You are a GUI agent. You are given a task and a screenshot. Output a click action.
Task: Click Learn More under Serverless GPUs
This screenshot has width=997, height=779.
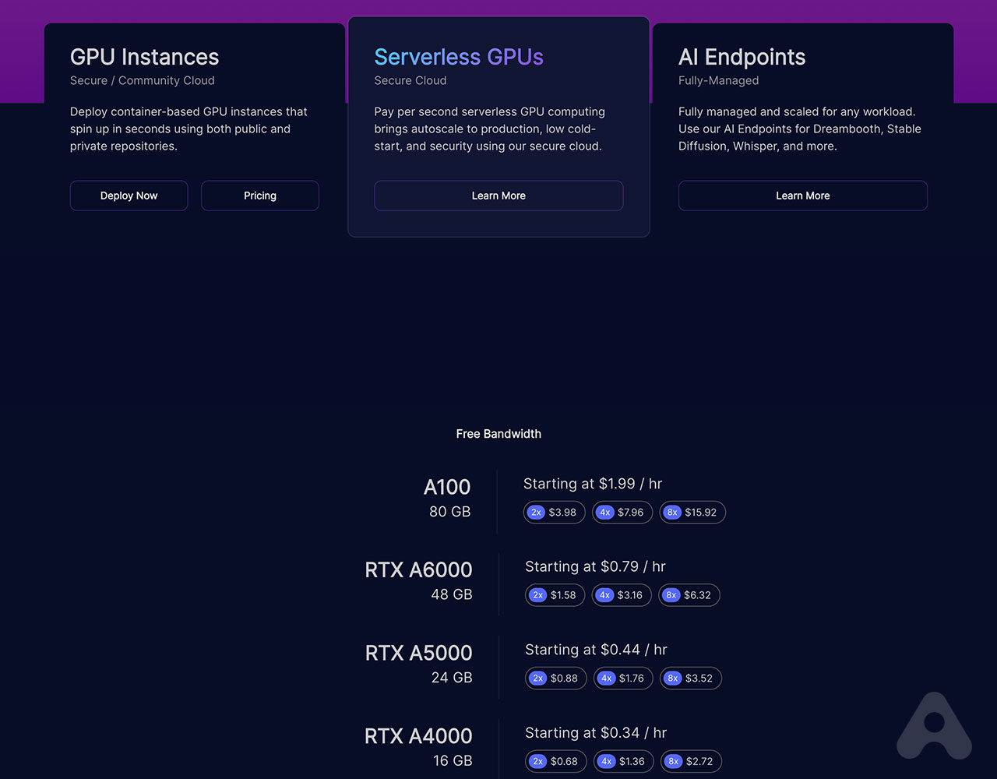tap(498, 196)
